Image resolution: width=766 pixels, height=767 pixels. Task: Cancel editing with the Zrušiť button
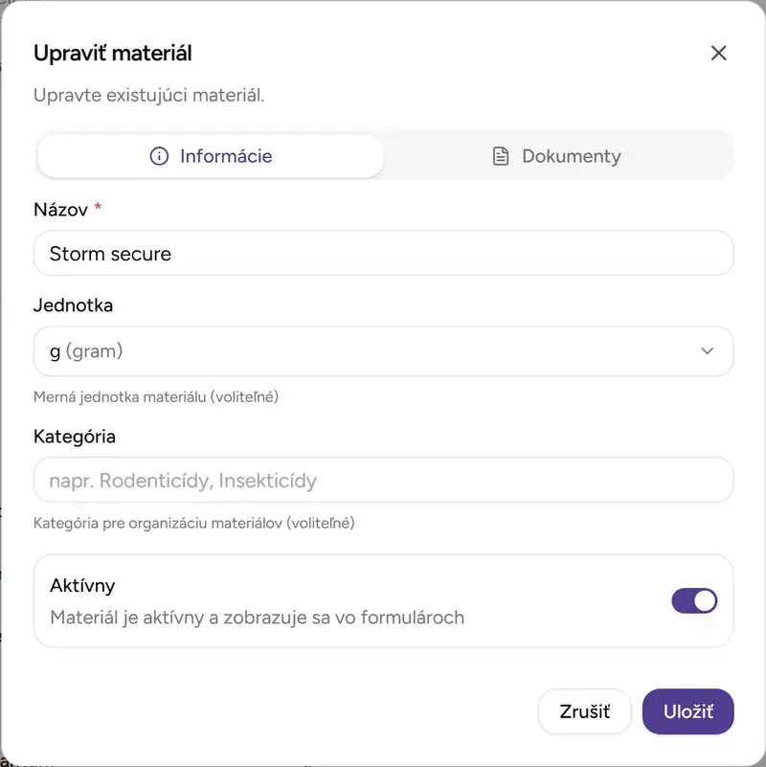[584, 711]
